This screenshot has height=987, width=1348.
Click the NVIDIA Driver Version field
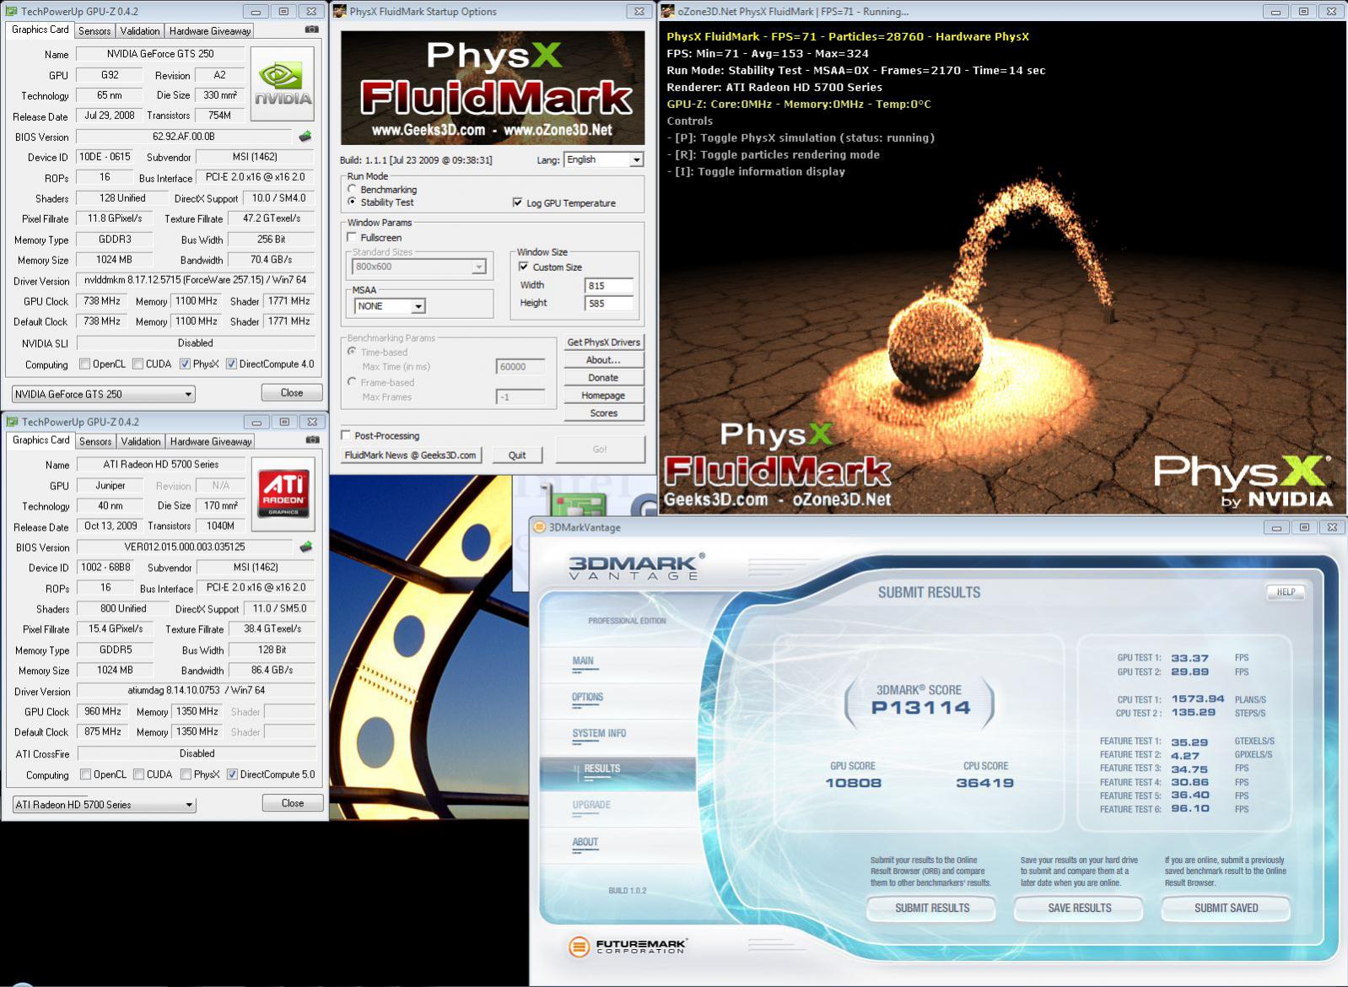(x=195, y=280)
